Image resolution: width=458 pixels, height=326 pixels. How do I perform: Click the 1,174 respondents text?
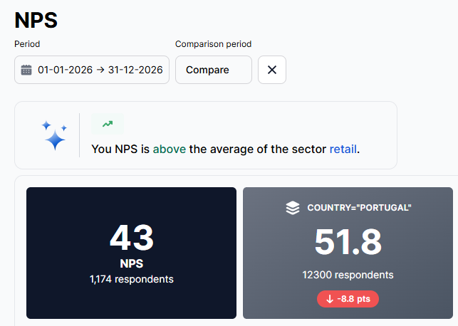132,279
